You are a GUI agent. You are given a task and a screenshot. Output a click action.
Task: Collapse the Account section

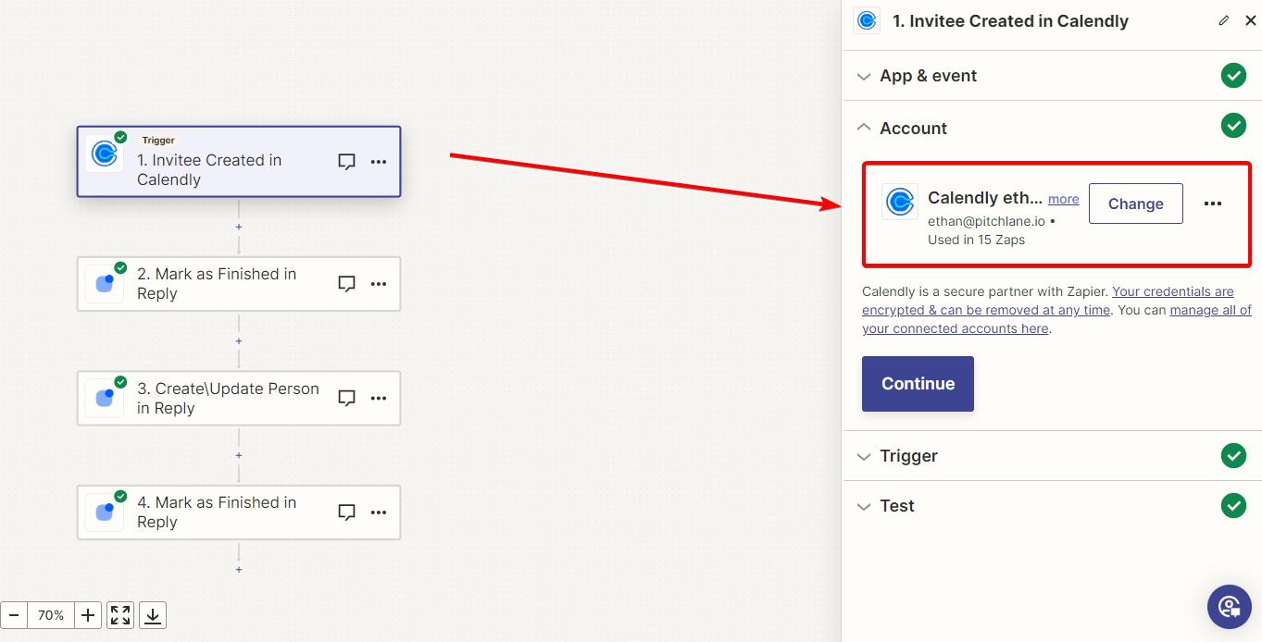[x=1052, y=128]
